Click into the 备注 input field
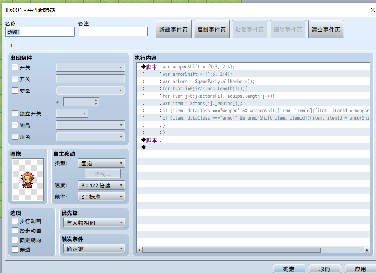Screen dimensions: 376x273 pos(113,31)
